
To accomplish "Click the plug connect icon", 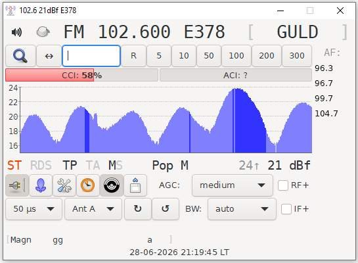I will click(x=17, y=185).
